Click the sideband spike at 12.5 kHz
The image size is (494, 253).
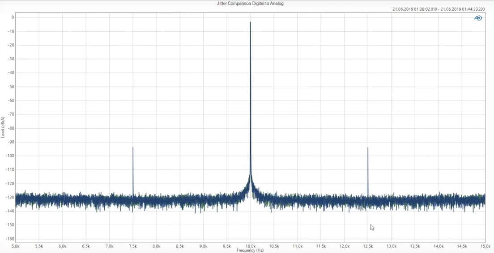[368, 148]
